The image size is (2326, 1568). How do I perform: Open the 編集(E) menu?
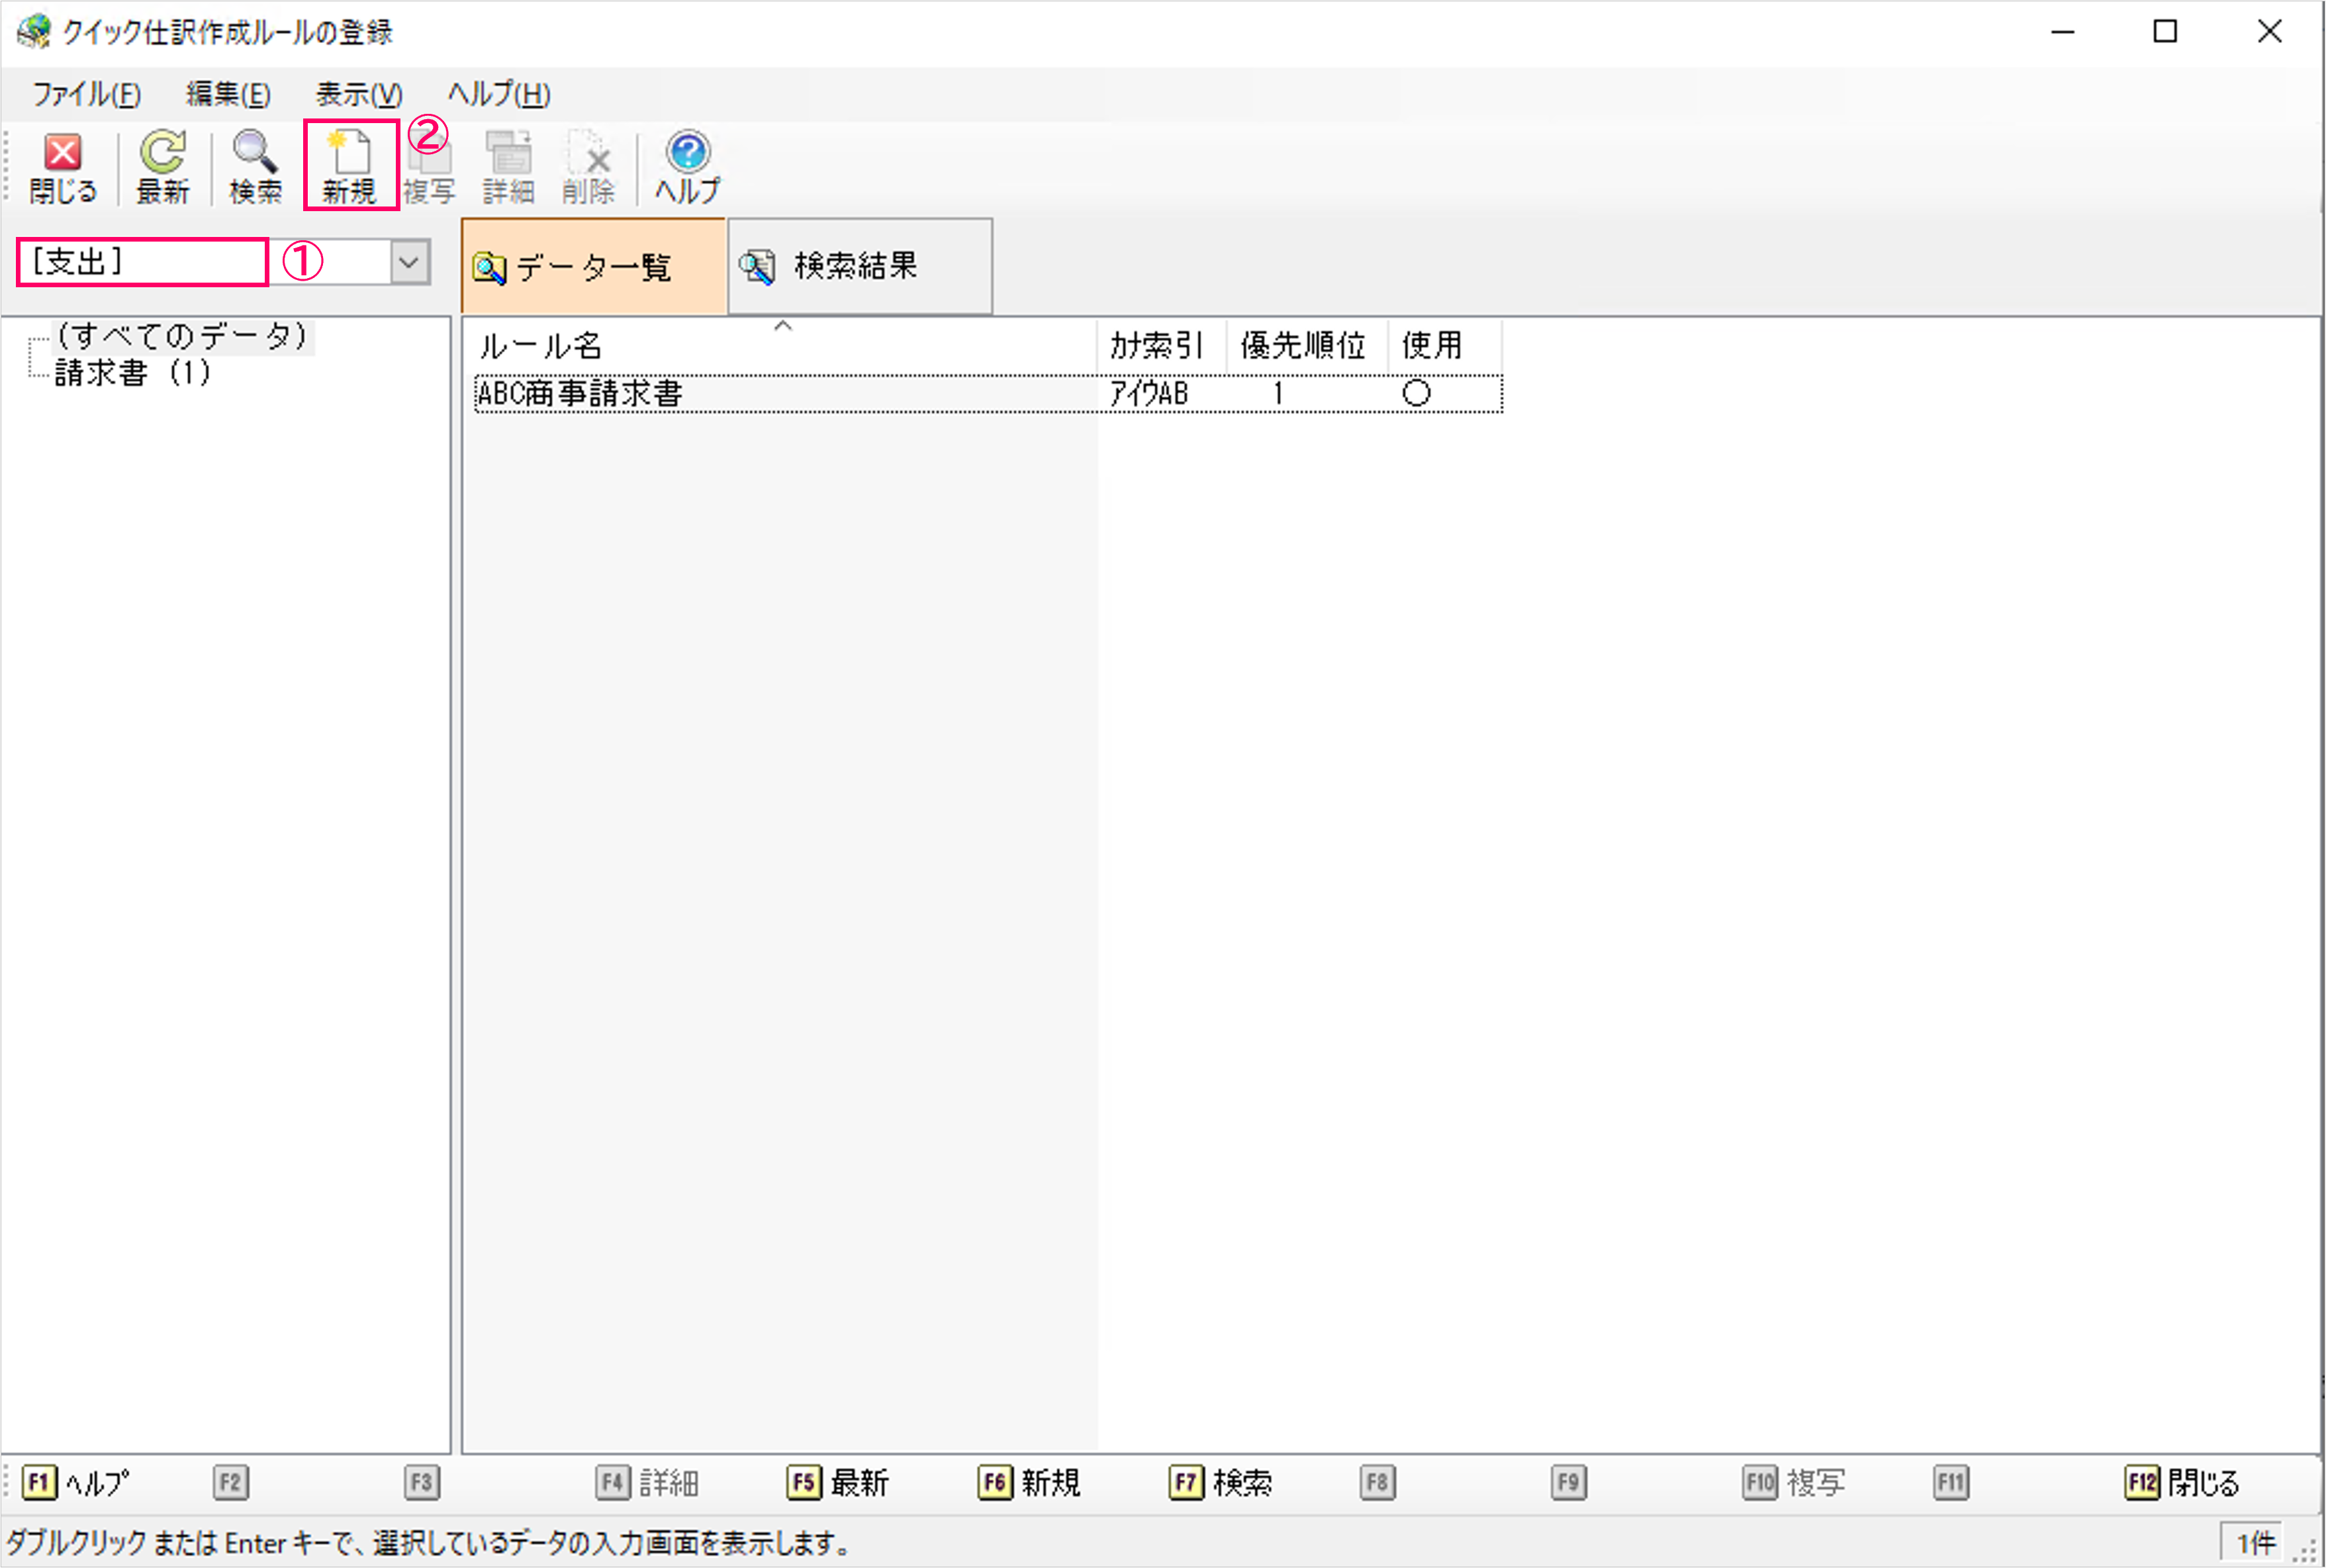click(228, 94)
